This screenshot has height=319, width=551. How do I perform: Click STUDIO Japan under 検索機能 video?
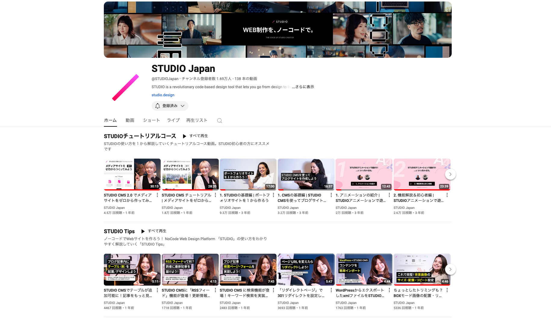pyautogui.click(x=230, y=303)
